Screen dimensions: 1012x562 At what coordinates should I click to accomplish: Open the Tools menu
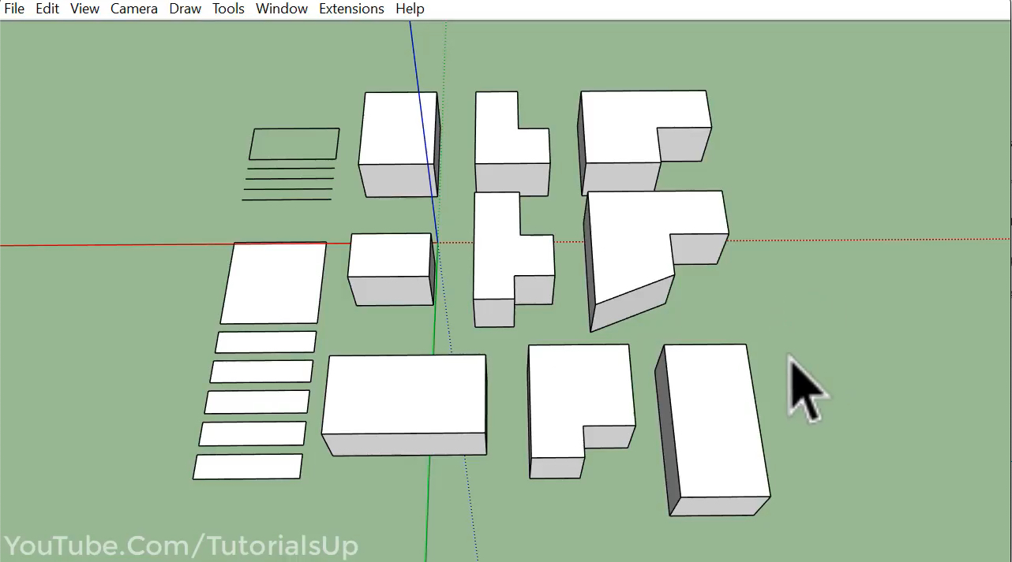pyautogui.click(x=228, y=9)
